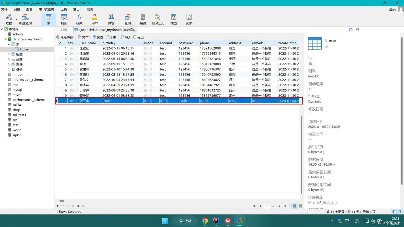Select the performance_schema database

click(x=29, y=100)
